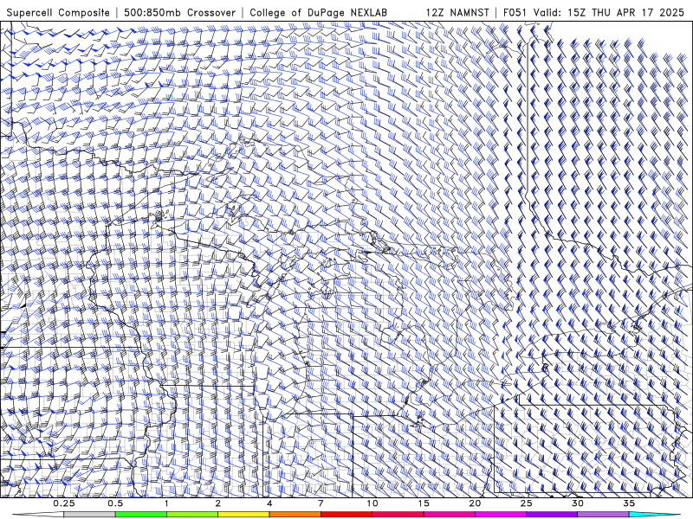The width and height of the screenshot is (693, 519).
Task: Select the orange color bar segment
Action: pyautogui.click(x=295, y=515)
